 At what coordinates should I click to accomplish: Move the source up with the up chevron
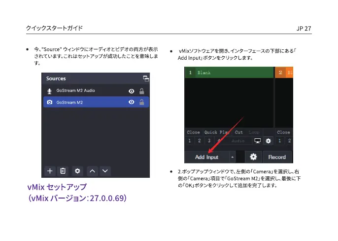[x=92, y=171]
